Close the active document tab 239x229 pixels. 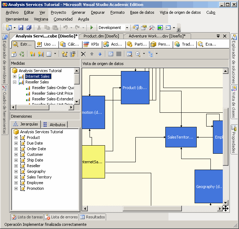[225, 36]
